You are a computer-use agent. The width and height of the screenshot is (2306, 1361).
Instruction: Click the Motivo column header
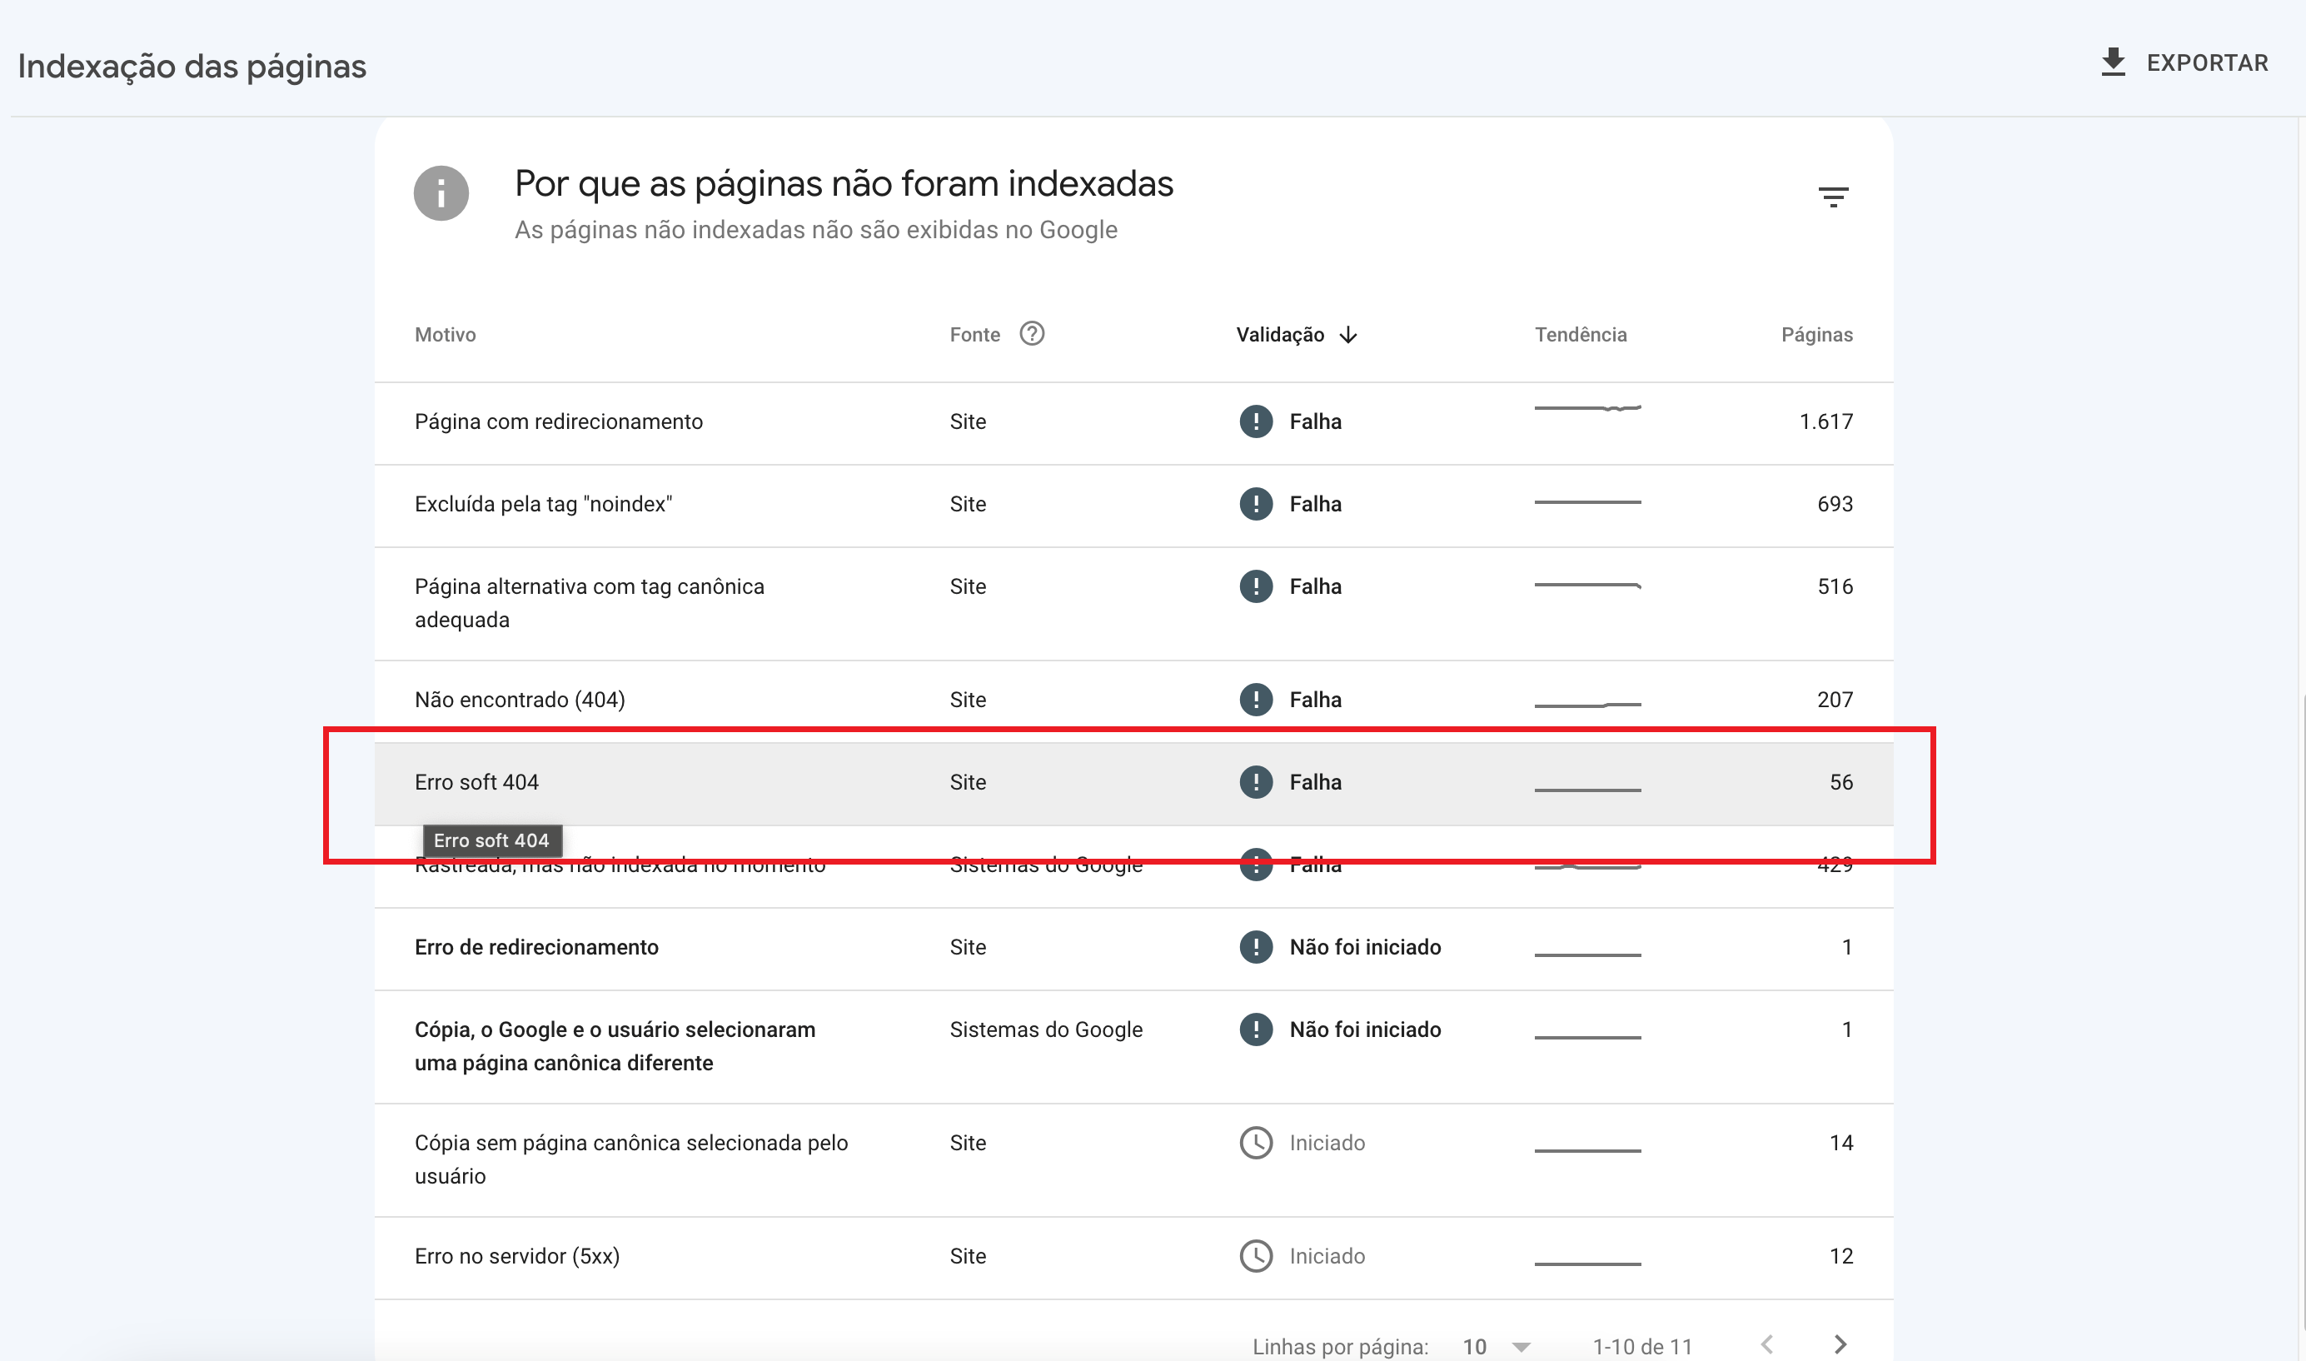coord(445,335)
